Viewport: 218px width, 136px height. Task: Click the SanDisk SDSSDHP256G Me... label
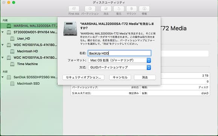point(35,77)
